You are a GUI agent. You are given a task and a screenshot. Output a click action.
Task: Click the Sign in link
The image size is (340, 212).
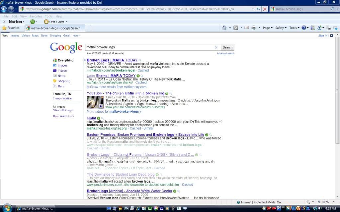(x=323, y=36)
